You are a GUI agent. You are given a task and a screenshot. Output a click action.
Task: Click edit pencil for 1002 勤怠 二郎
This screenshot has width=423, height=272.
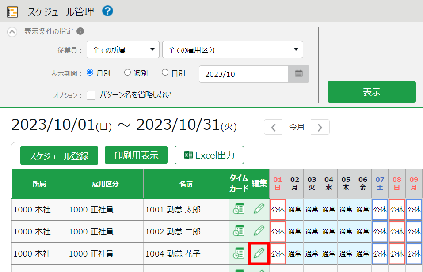[x=259, y=231]
